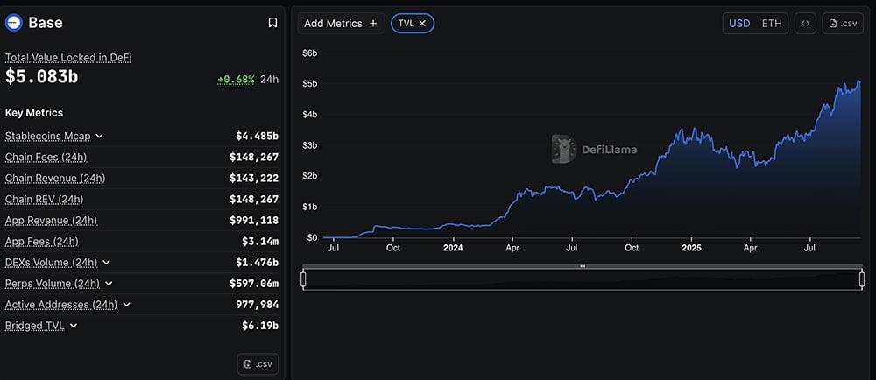Switch chart denomination to ETH

point(772,24)
